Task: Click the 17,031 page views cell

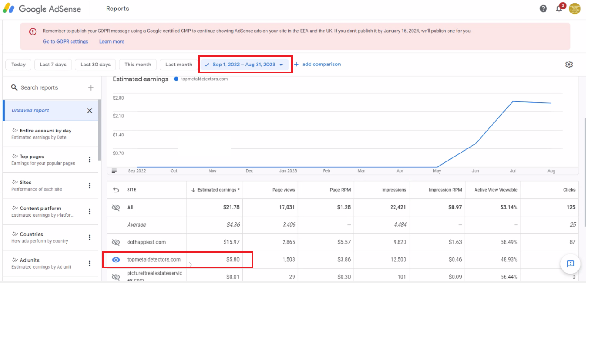Action: 287,207
